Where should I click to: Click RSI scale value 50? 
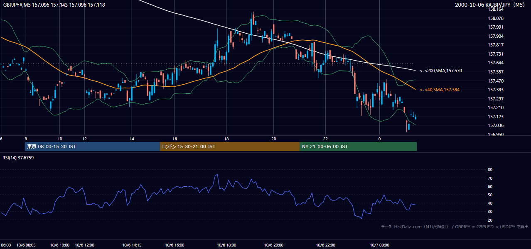(x=490, y=195)
